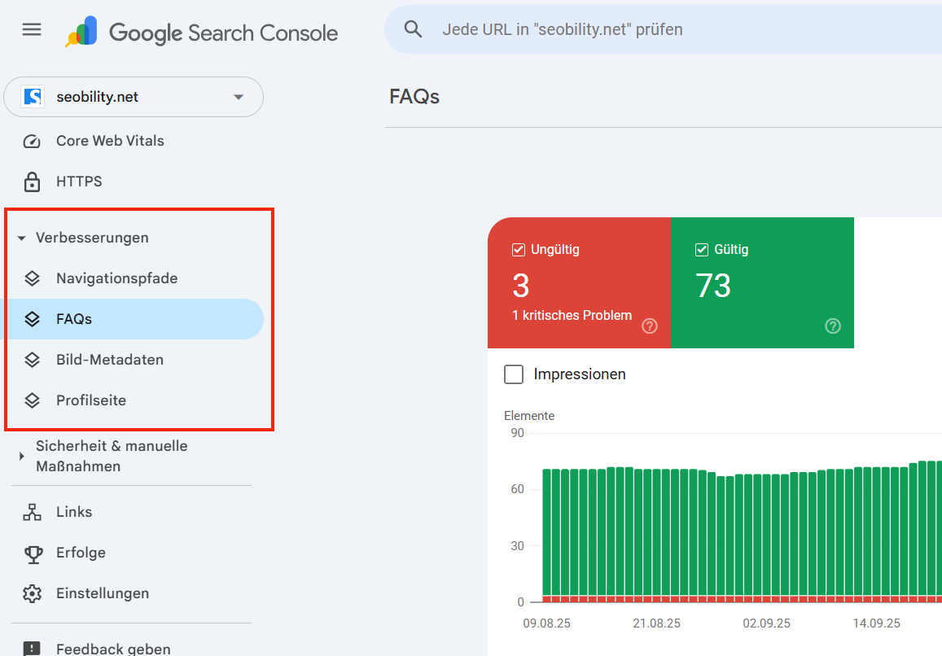Select the Bild-Metadaten enhancement icon
The width and height of the screenshot is (942, 656).
[x=32, y=359]
